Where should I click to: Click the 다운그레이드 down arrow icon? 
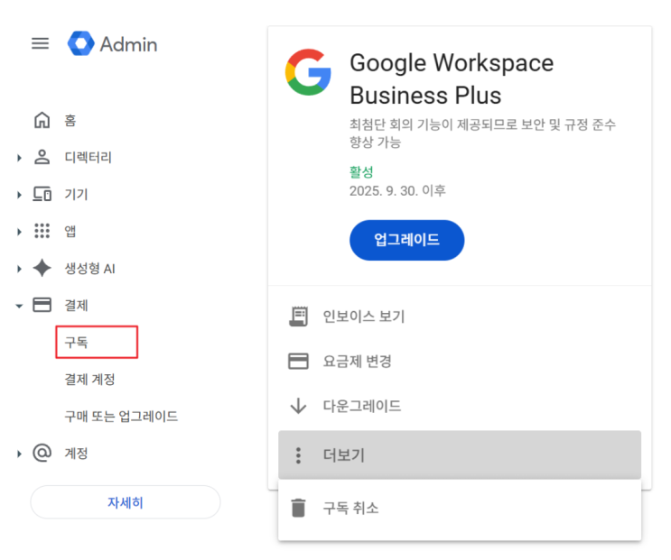coord(298,406)
